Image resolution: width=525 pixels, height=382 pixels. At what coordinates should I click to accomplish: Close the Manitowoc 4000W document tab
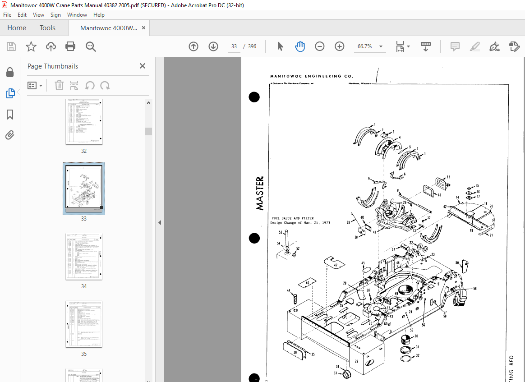[x=143, y=28]
